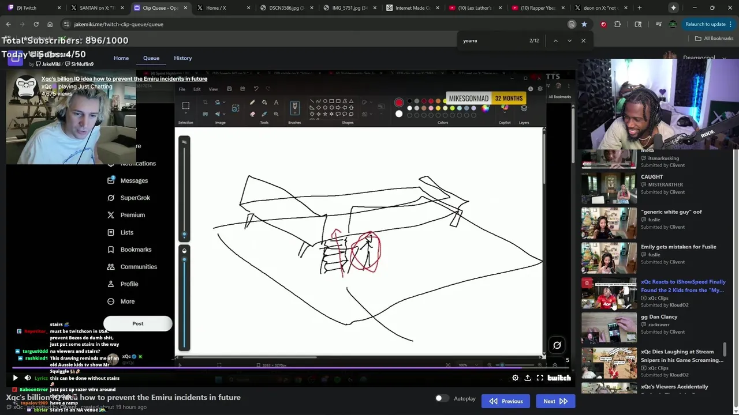This screenshot has width=739, height=415.
Task: Reload the page
Action: pyautogui.click(x=36, y=24)
